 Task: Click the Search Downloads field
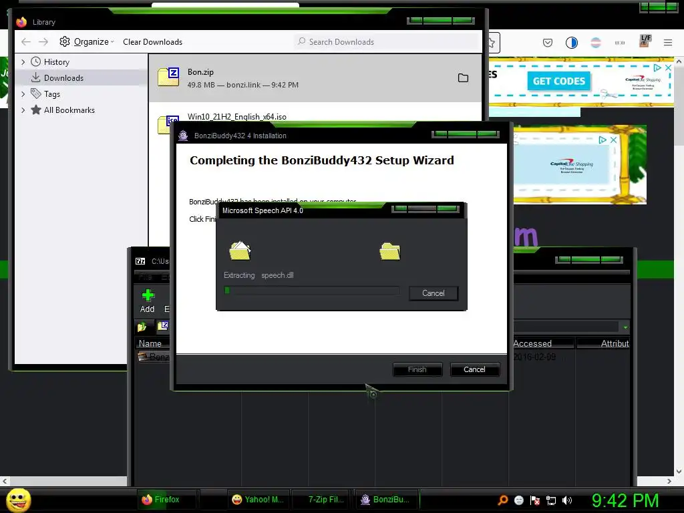[x=386, y=42]
